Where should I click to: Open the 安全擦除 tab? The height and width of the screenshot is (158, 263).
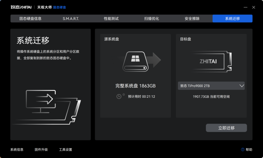pyautogui.click(x=192, y=18)
